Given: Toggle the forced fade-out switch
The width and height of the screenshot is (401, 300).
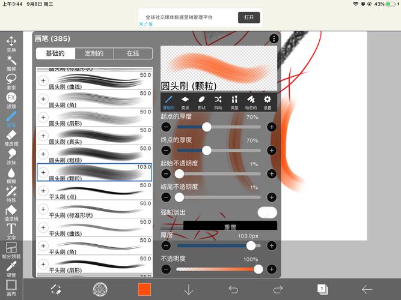Looking at the screenshot, I should tap(267, 212).
